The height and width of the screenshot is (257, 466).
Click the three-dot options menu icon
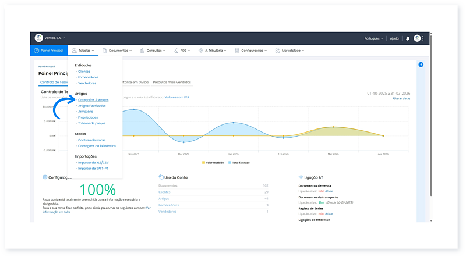[x=423, y=38]
